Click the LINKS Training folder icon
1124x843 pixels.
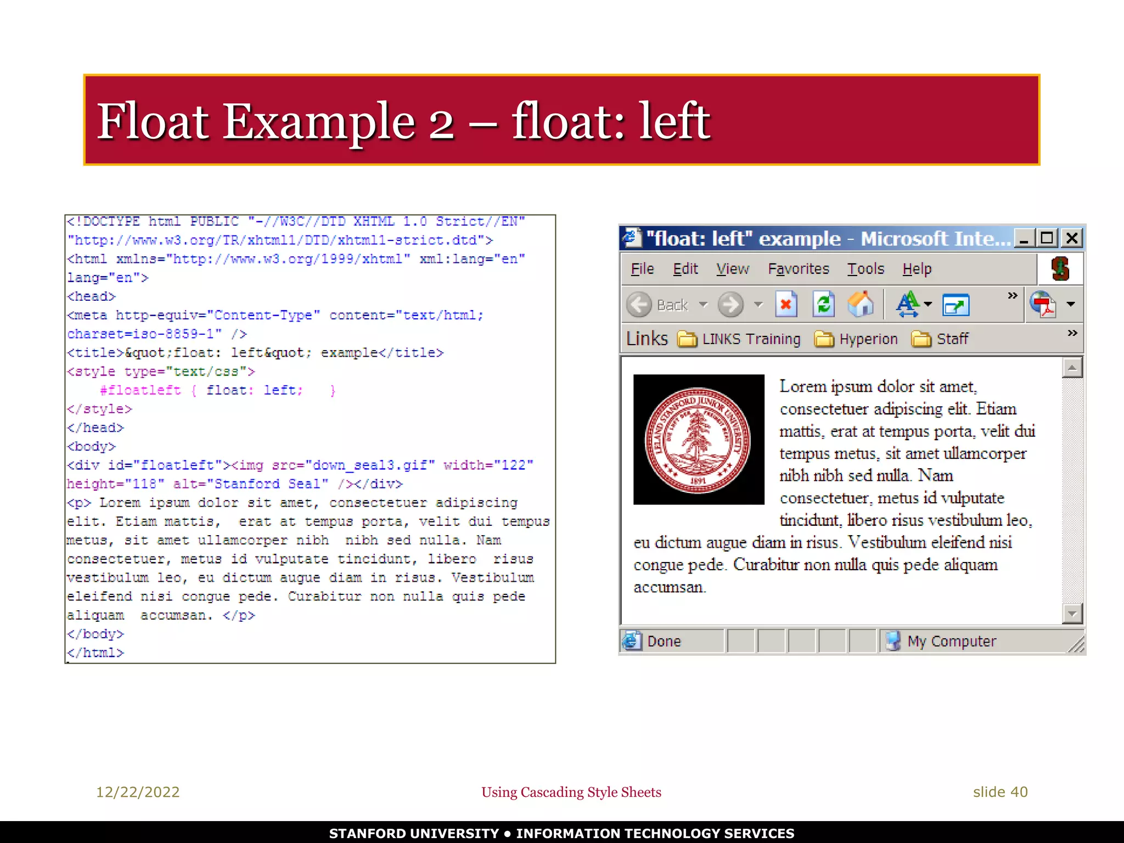687,339
